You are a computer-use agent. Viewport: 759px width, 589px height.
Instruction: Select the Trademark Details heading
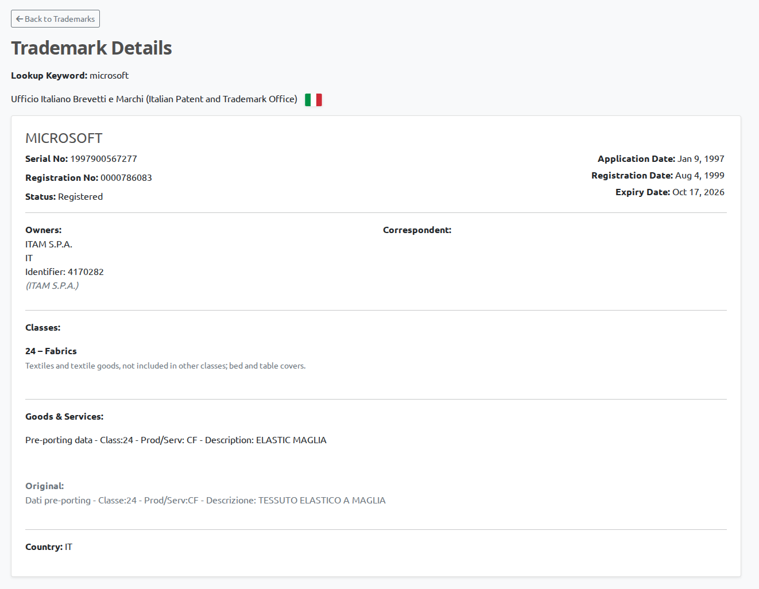coord(91,48)
